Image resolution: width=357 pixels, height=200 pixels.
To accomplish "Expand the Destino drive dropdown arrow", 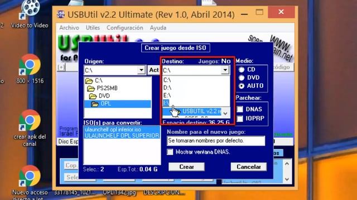I will (x=225, y=70).
